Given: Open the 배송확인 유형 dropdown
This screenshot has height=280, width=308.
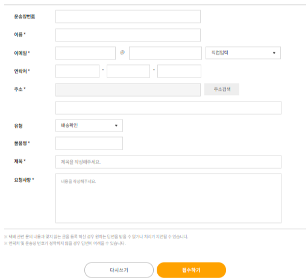Looking at the screenshot, I should click(89, 126).
